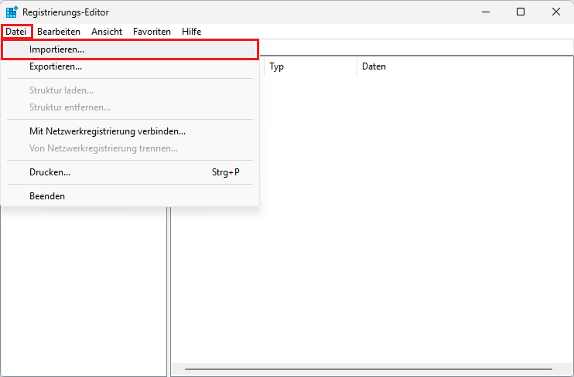
Task: Maximize the Registrierungs-Editor window
Action: click(x=521, y=12)
